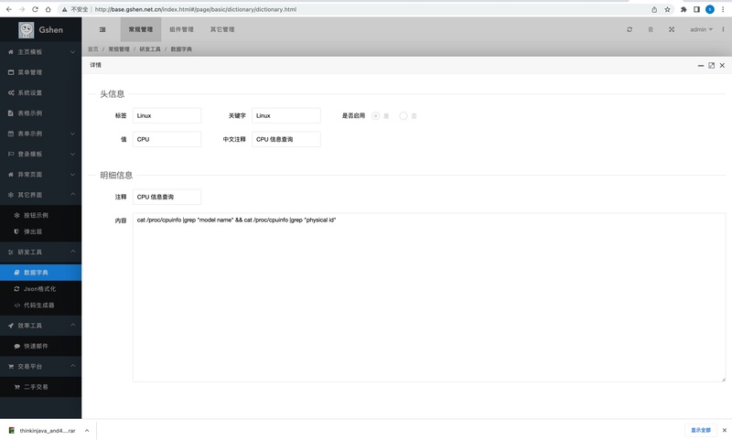732x440 pixels.
Task: Open 按钮示例 submenu item
Action: 40,215
